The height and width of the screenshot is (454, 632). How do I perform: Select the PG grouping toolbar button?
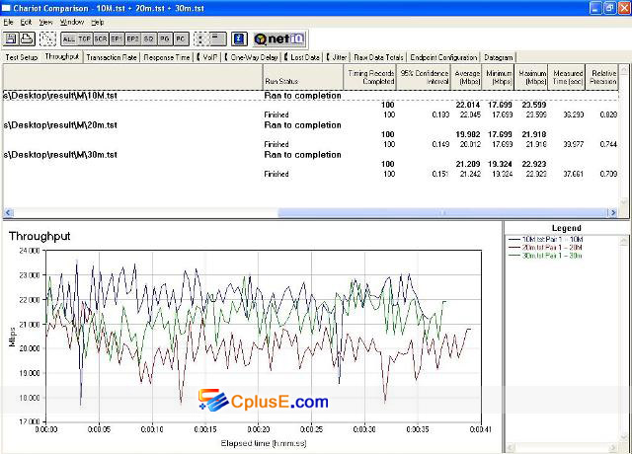[165, 39]
